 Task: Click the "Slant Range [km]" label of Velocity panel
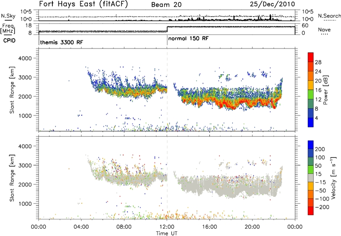click(x=12, y=178)
